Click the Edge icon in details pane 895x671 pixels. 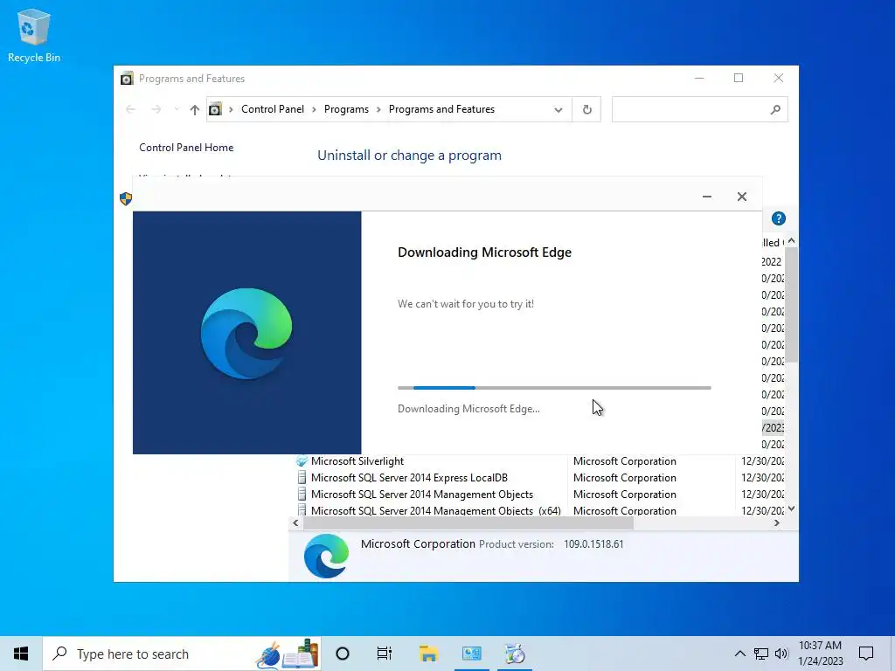tap(326, 557)
